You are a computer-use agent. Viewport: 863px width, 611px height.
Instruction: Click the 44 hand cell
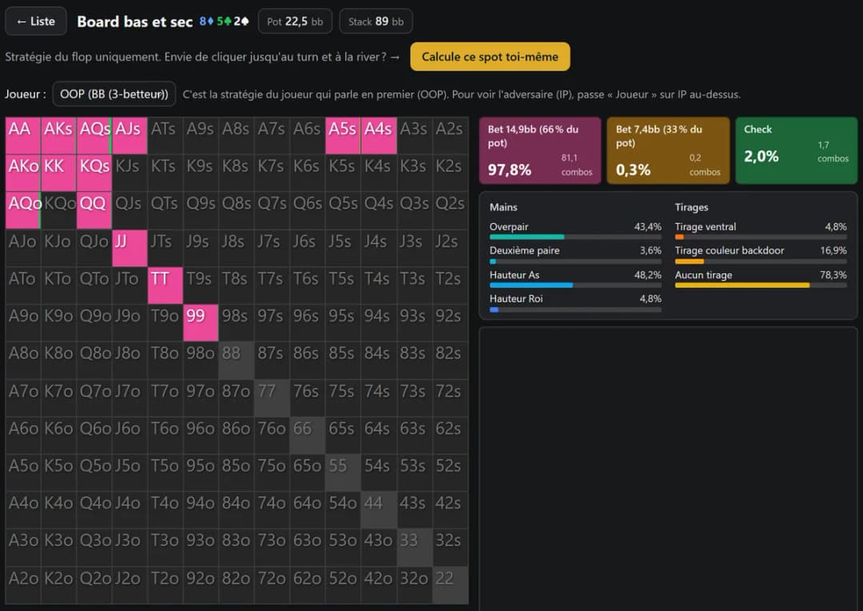380,510
